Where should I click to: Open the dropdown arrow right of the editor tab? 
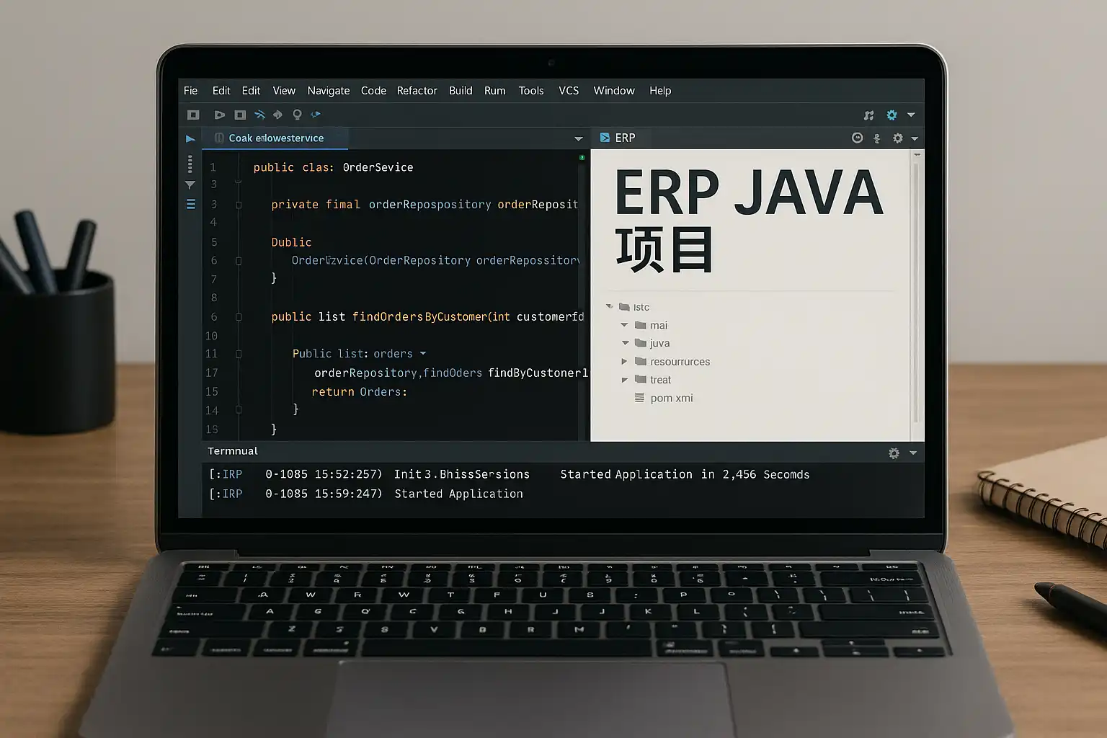(x=578, y=138)
